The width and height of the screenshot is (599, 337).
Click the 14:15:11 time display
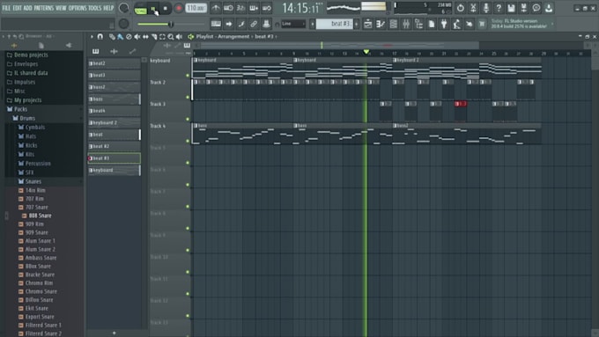[302, 8]
